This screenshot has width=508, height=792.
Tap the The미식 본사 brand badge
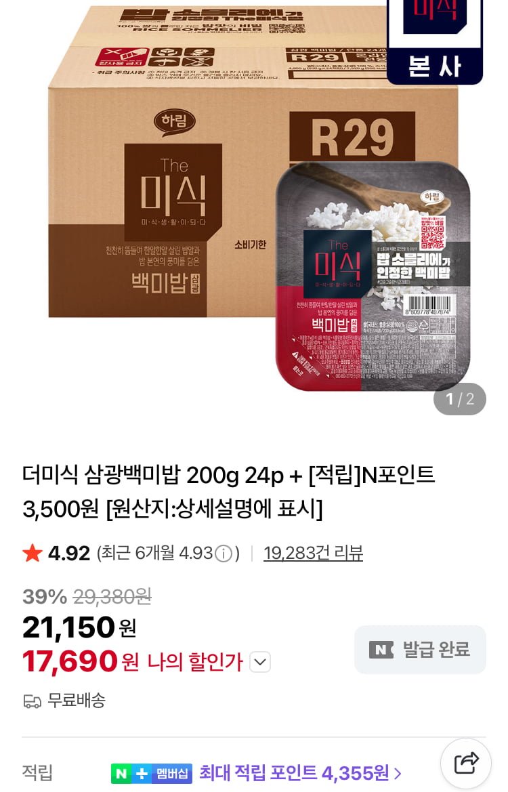(x=435, y=41)
